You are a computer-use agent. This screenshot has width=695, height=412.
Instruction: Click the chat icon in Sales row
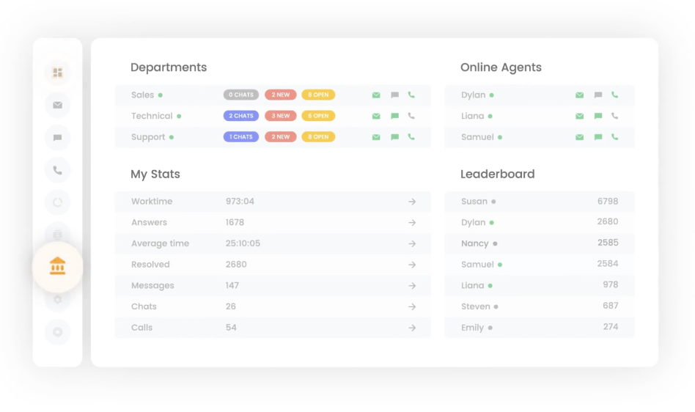coord(394,95)
